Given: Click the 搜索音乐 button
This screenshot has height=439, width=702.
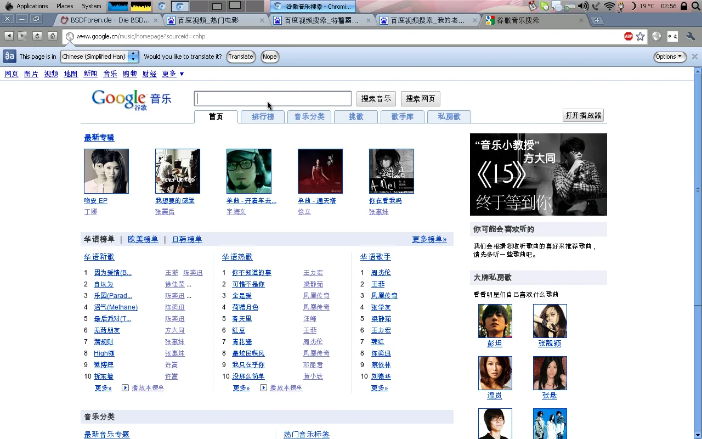Looking at the screenshot, I should pos(376,99).
